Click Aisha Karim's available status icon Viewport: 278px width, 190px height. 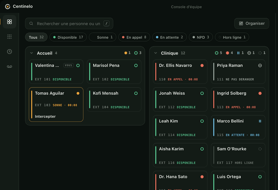pyautogui.click(x=202, y=149)
